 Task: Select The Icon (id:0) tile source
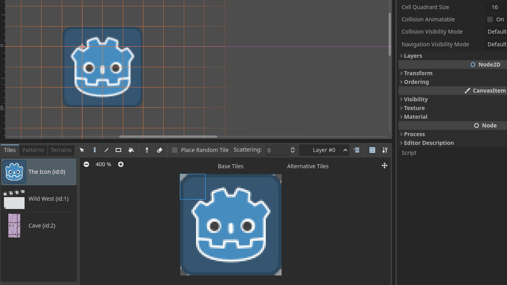click(x=39, y=172)
